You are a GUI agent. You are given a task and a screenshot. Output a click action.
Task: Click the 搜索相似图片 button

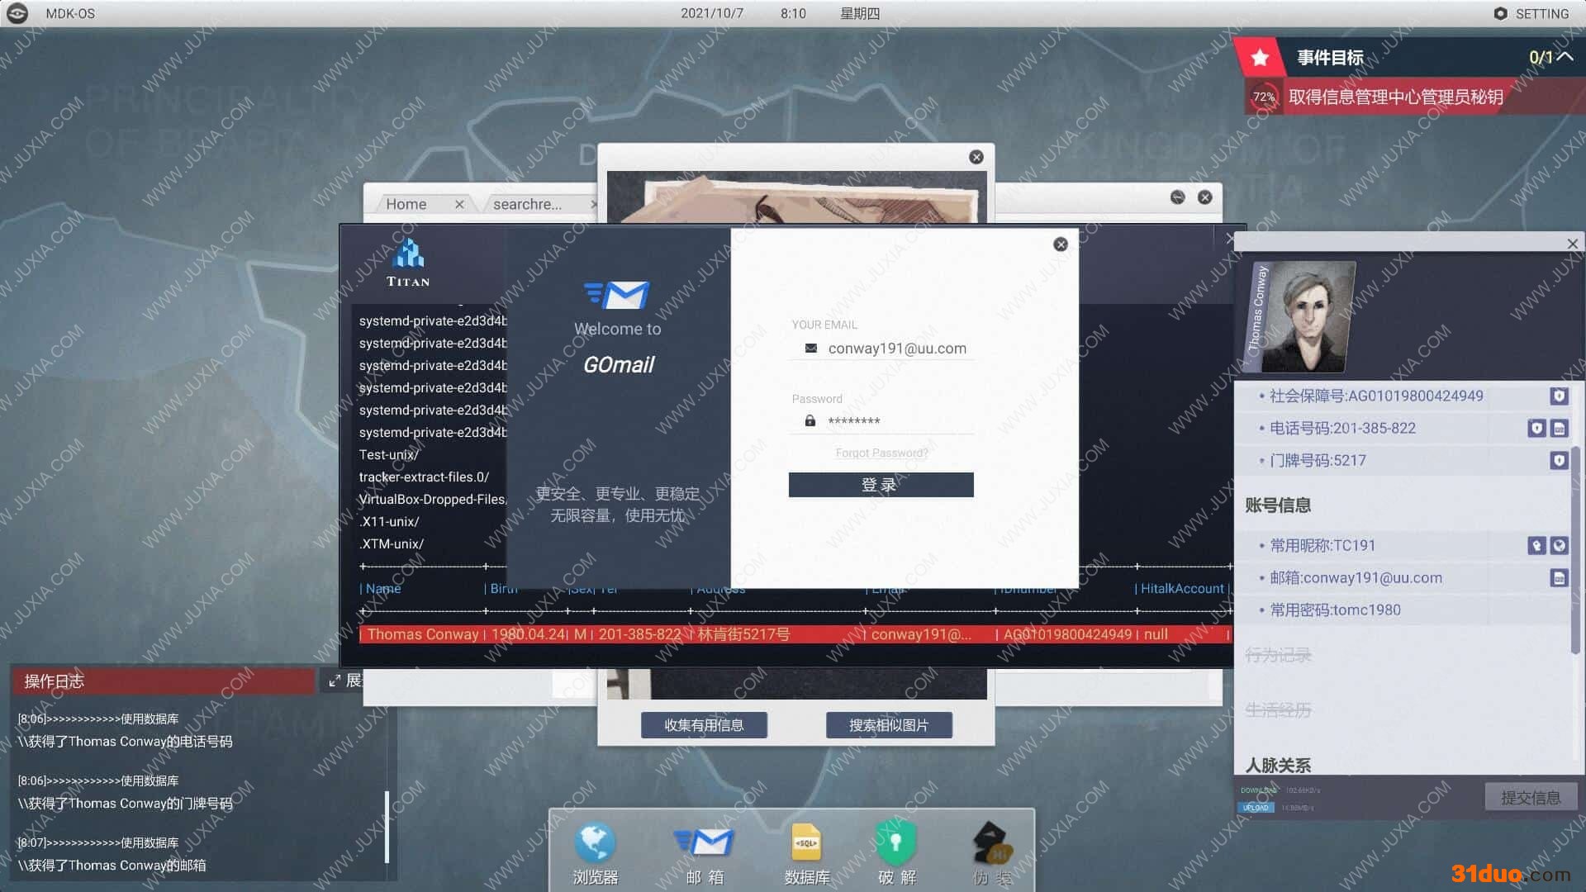coord(889,725)
